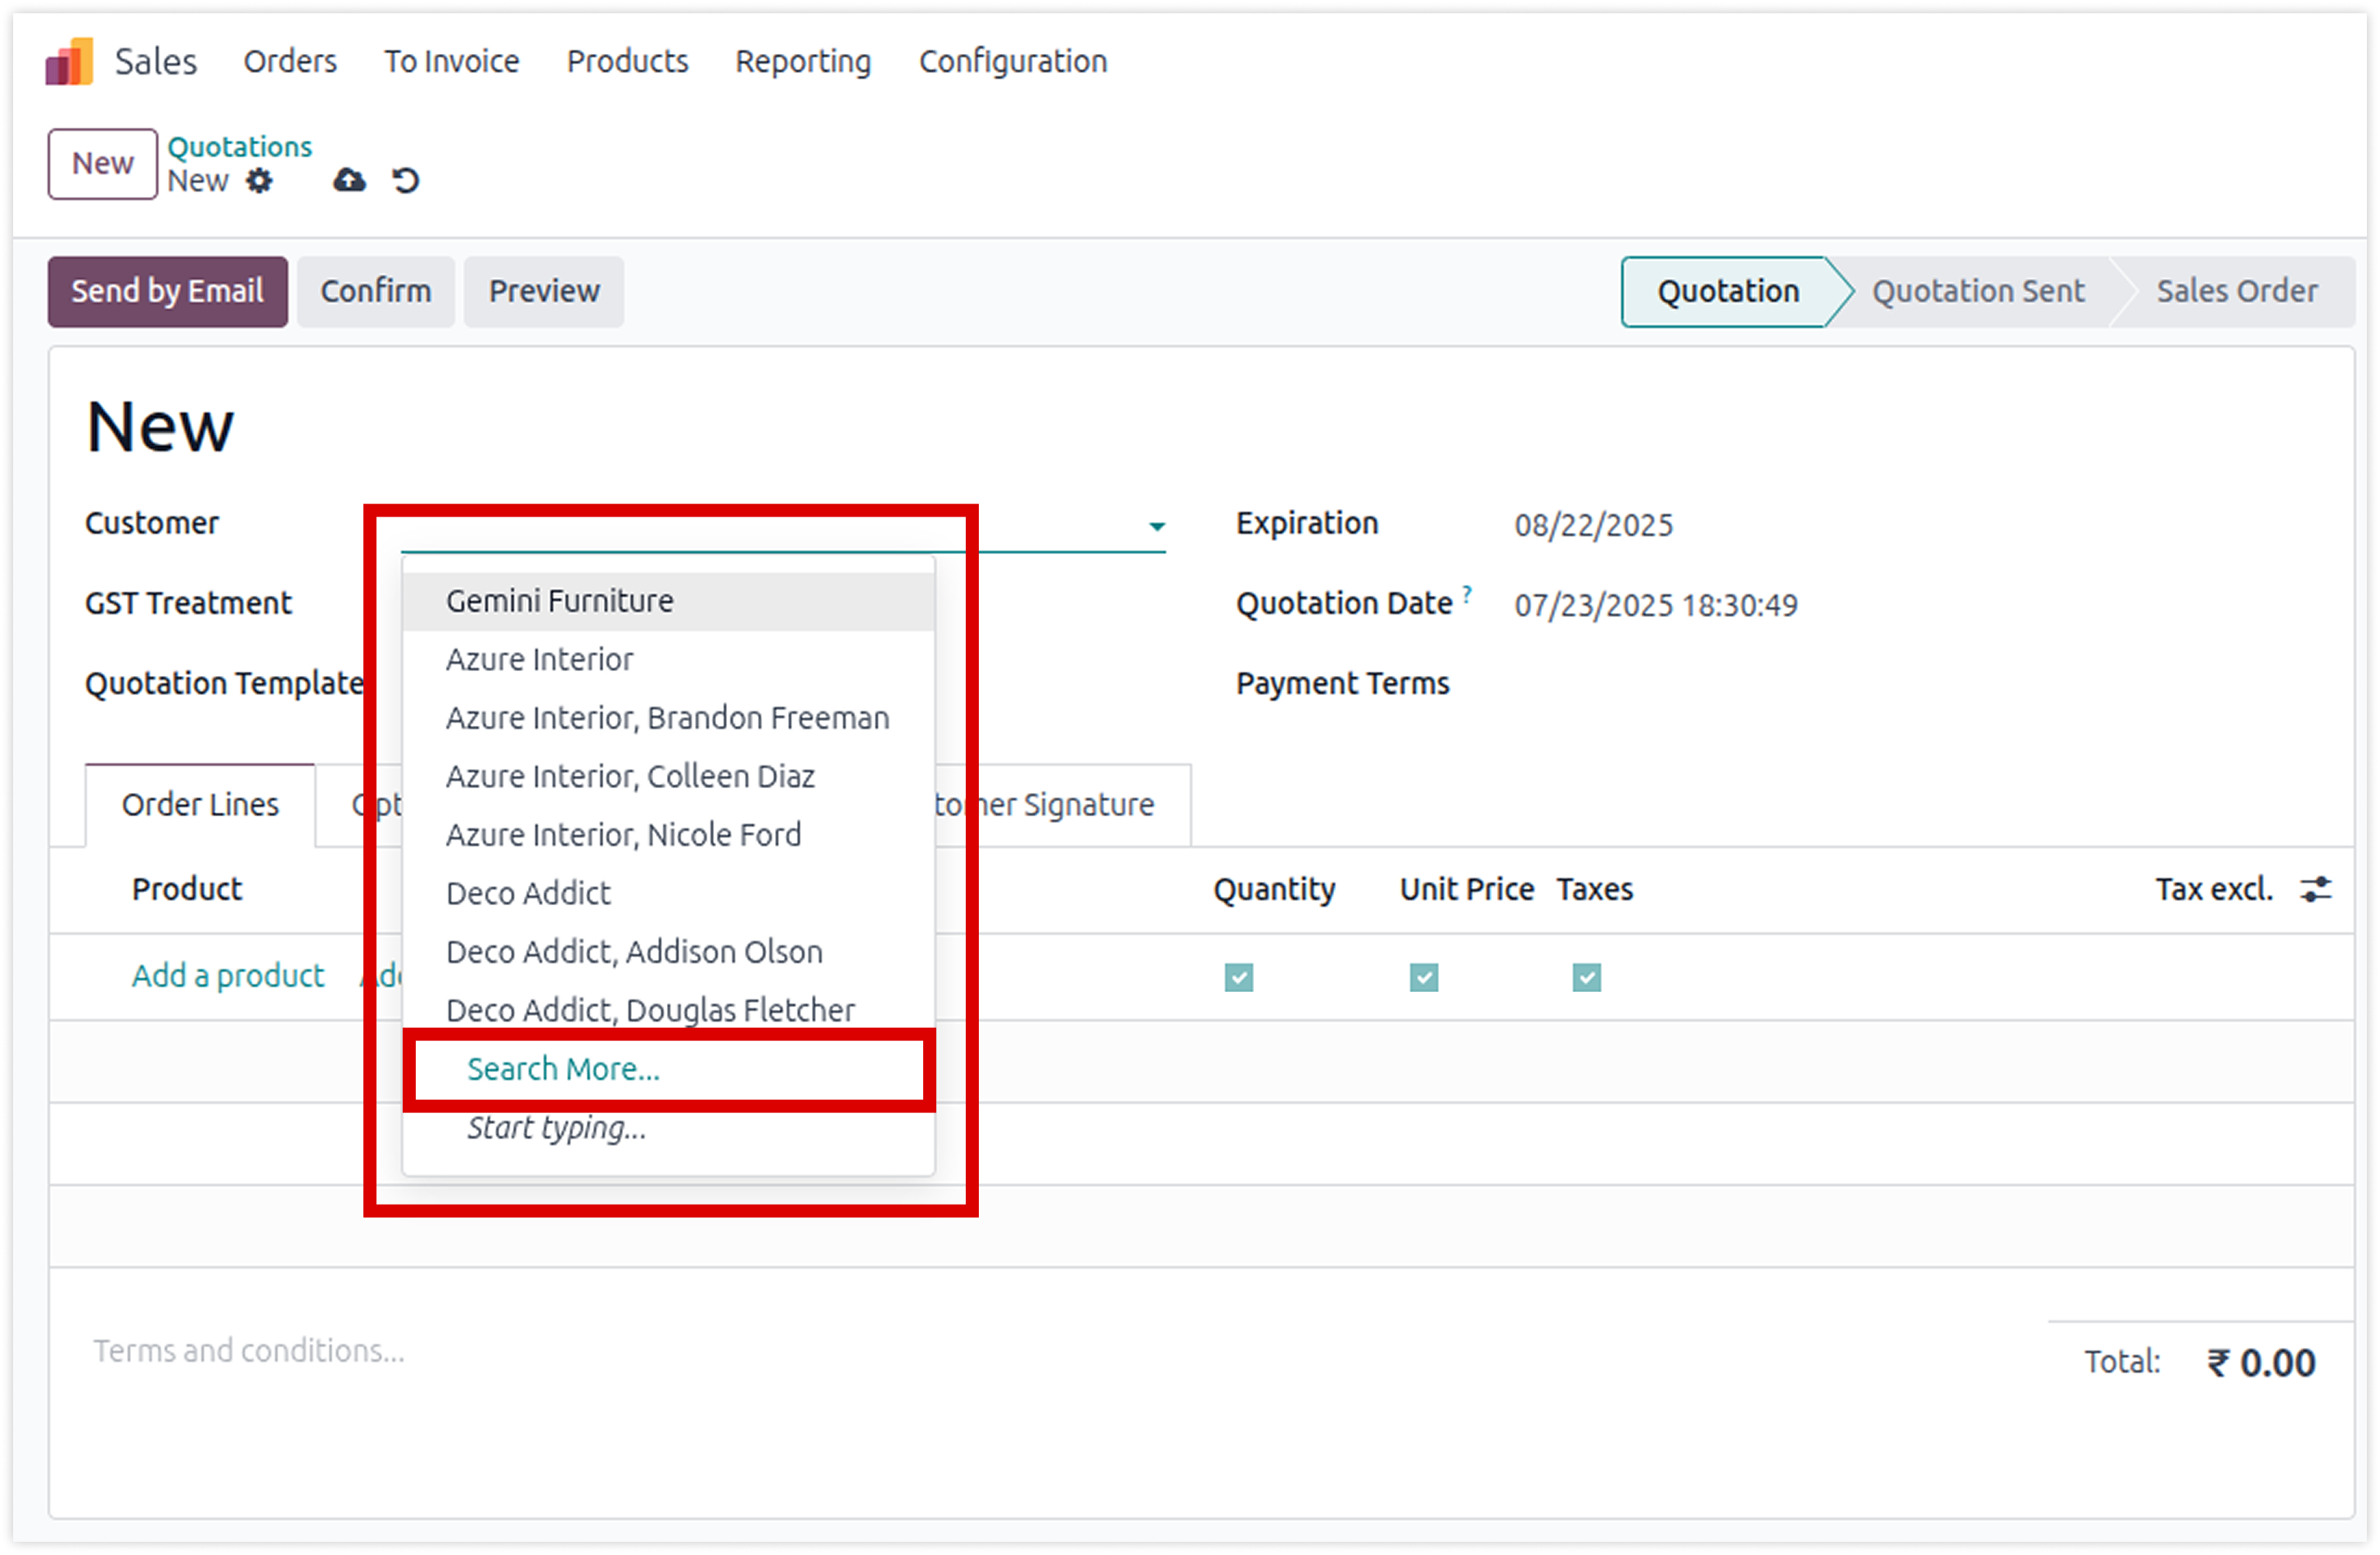Go back to Quotations breadcrumb

[240, 147]
